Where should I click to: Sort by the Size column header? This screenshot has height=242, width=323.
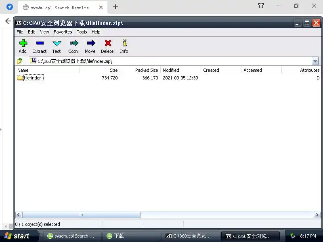click(100, 70)
